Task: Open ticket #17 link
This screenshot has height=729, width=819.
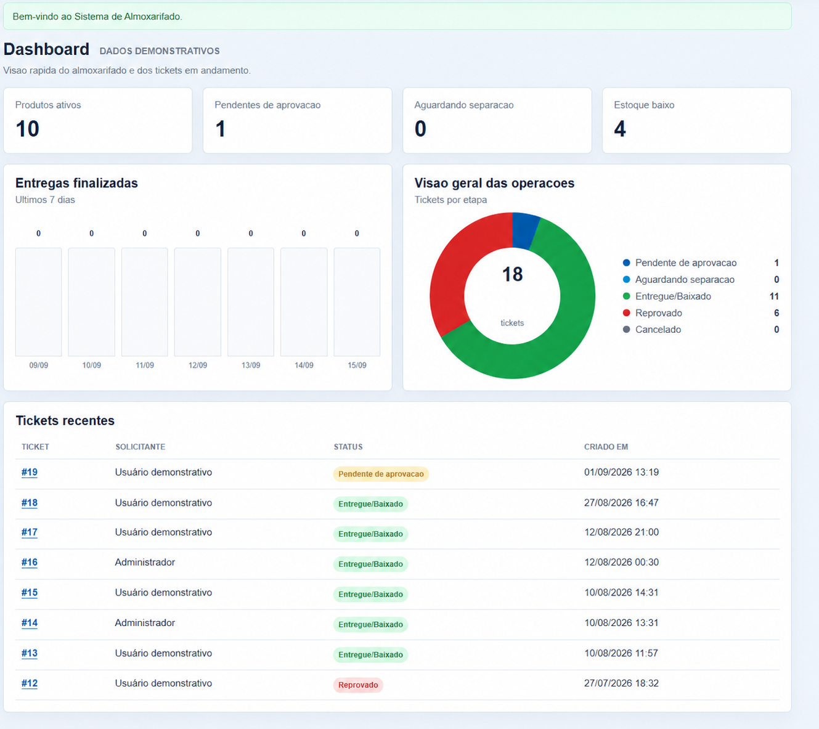Action: [30, 532]
